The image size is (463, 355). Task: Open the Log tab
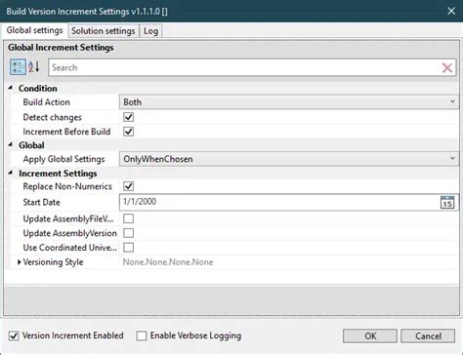(x=150, y=31)
